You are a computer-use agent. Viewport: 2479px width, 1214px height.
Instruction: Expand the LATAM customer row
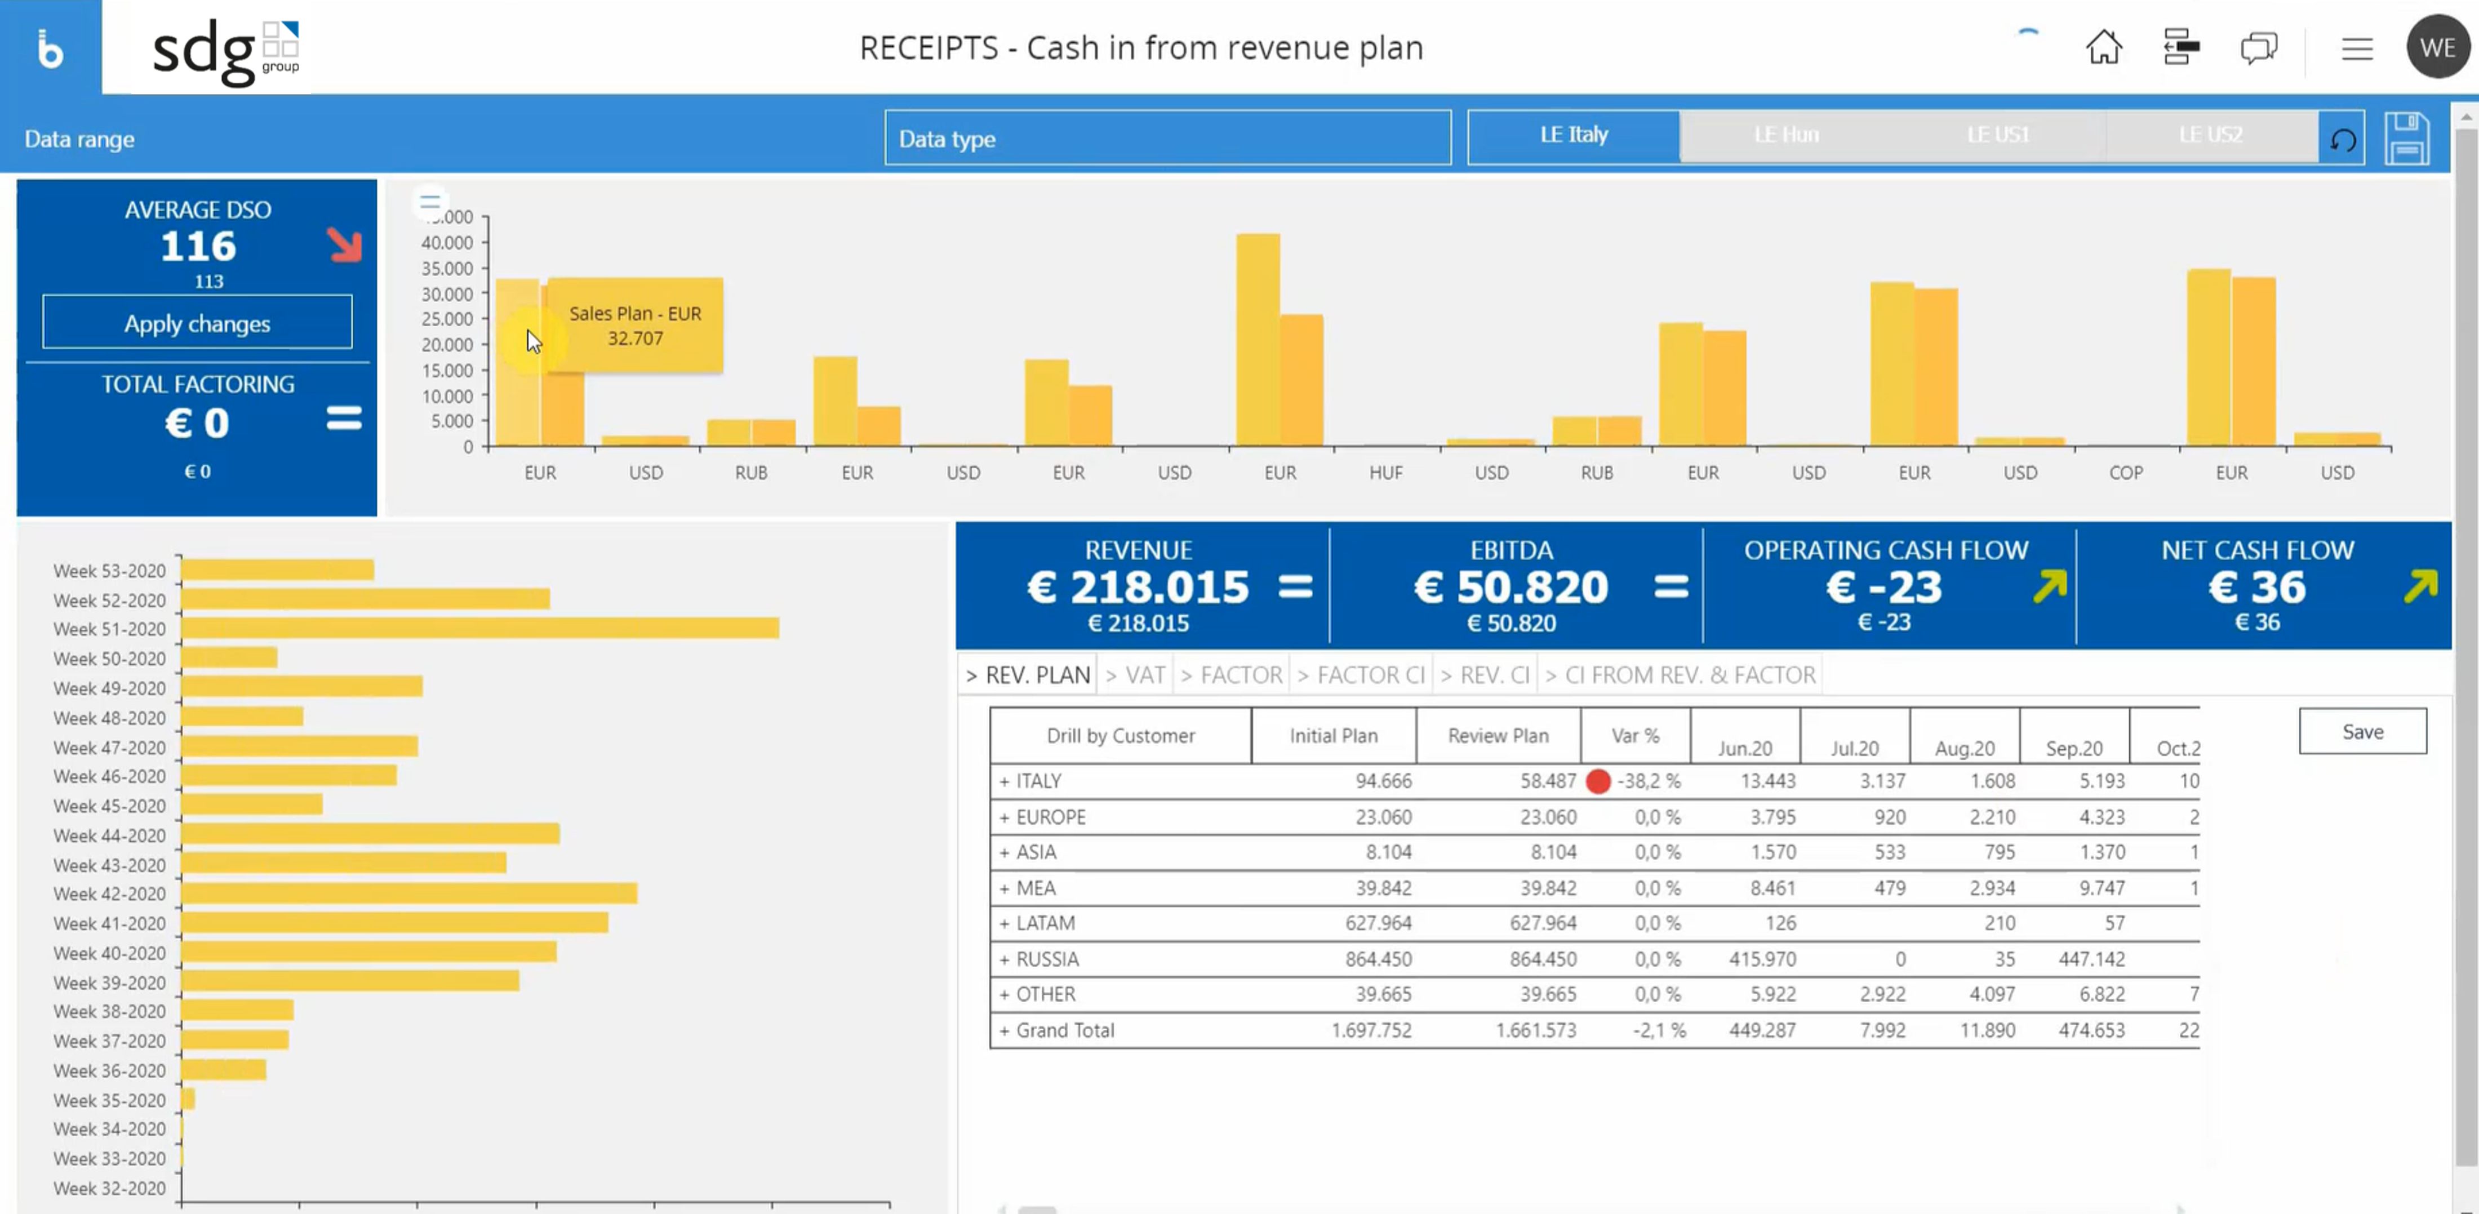pos(1004,924)
